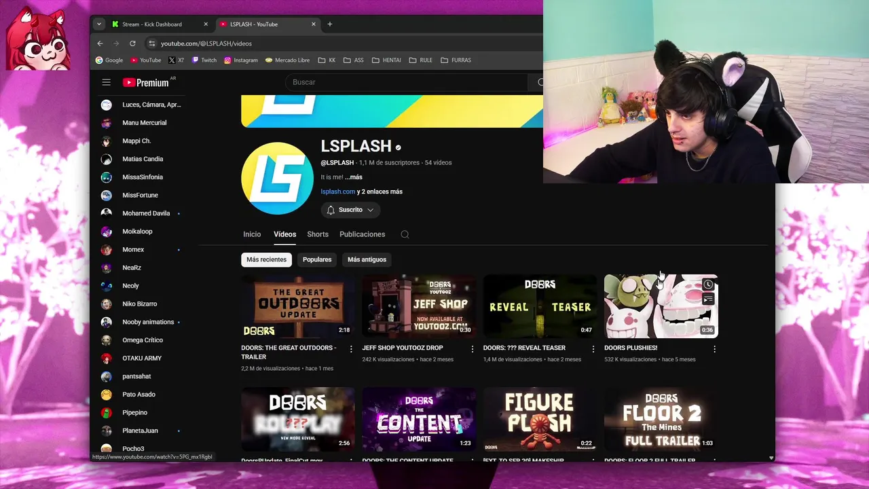
Task: Open a new browser tab with plus
Action: (330, 24)
